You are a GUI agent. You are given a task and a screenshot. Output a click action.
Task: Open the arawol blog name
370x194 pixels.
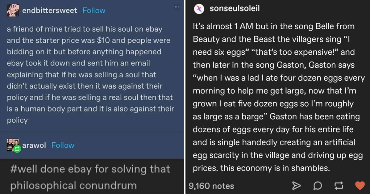coord(34,145)
